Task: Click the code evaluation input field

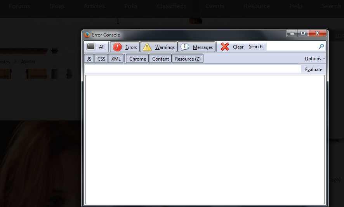Action: 193,70
